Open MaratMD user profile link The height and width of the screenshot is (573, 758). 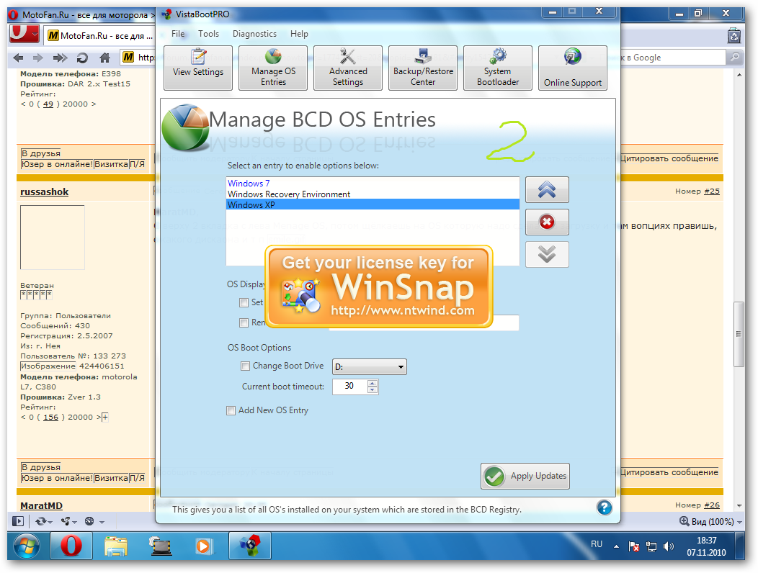(41, 505)
